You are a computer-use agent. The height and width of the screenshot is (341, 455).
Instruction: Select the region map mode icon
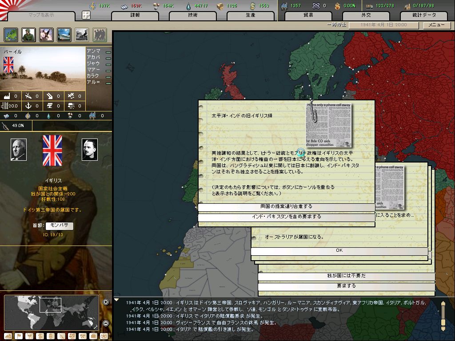pos(72,336)
